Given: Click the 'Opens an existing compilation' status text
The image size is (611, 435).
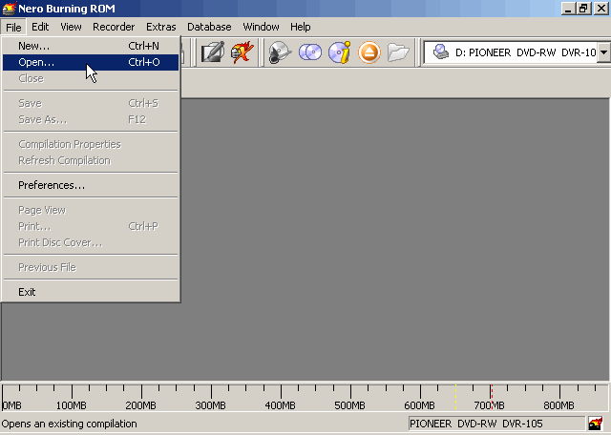Looking at the screenshot, I should (x=70, y=424).
